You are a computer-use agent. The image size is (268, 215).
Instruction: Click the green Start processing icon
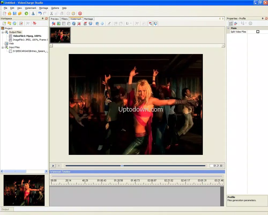(26, 13)
